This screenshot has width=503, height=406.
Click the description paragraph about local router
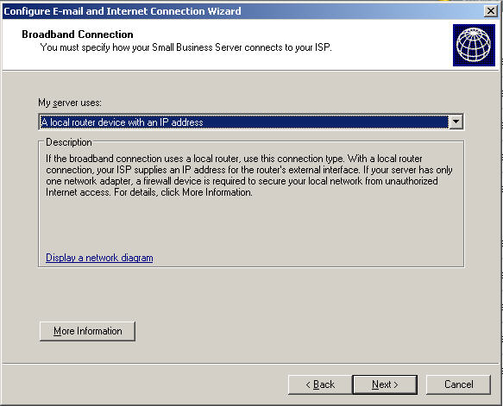point(249,175)
